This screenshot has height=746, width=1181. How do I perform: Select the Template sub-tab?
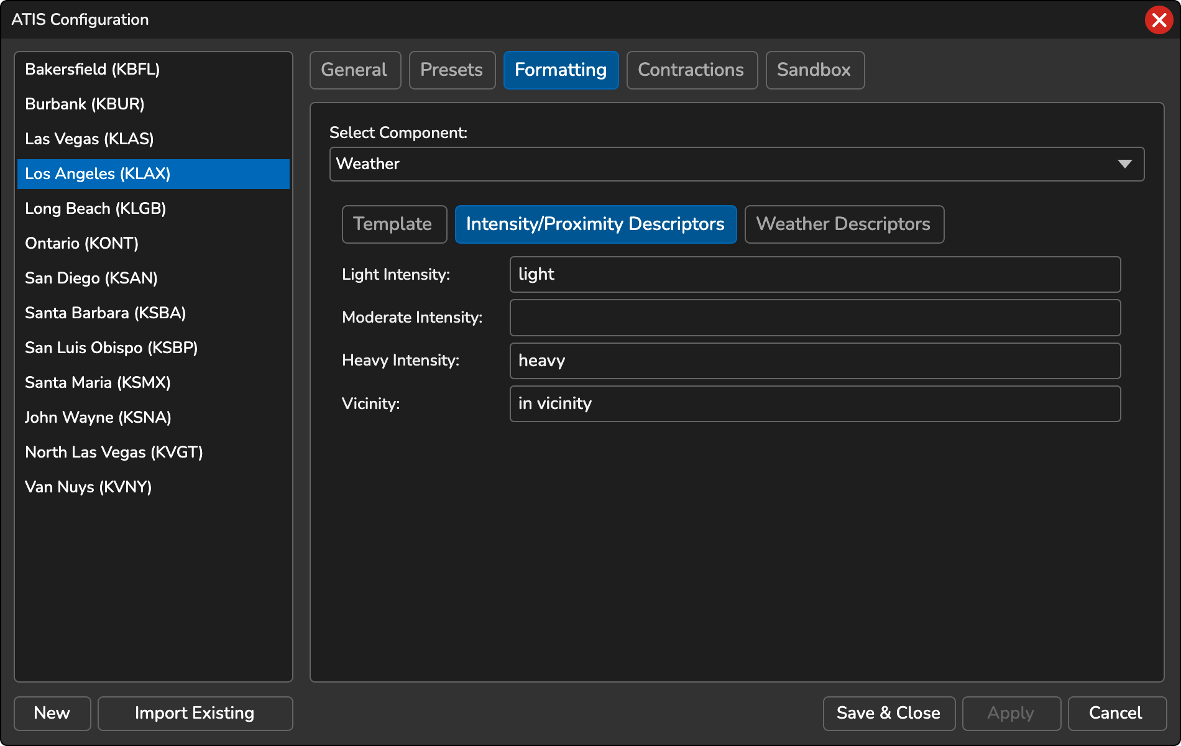click(x=394, y=224)
